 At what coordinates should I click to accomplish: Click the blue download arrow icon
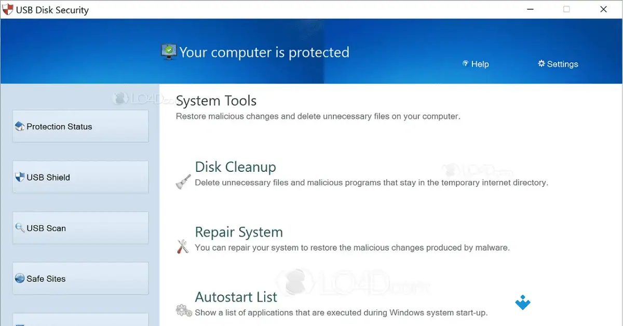[523, 303]
